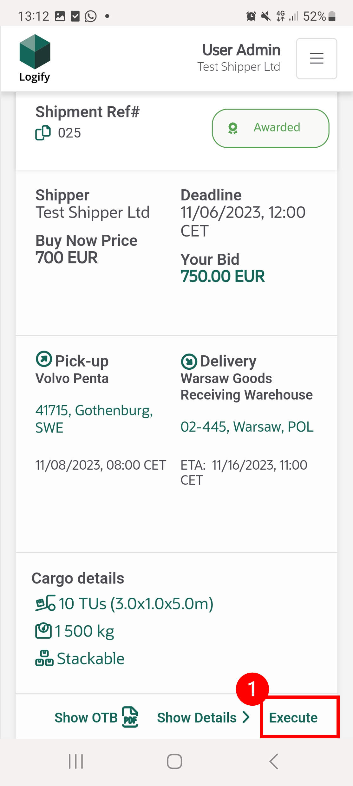Click the Stackable boxes icon
The image size is (353, 786).
[x=44, y=658]
